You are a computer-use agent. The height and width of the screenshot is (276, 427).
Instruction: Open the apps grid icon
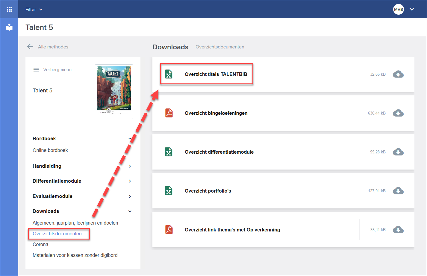tap(9, 9)
